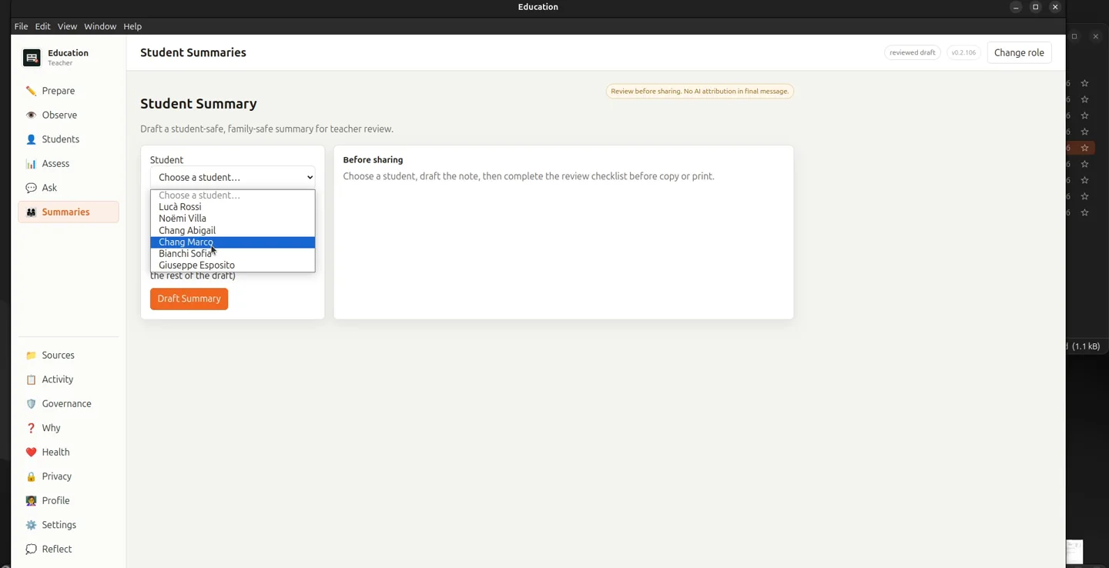Go to the Observe page label
The width and height of the screenshot is (1109, 568).
(x=59, y=115)
